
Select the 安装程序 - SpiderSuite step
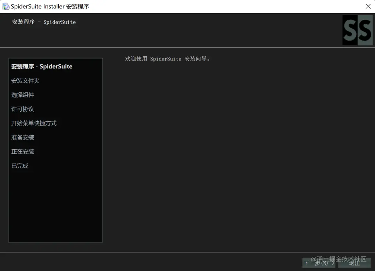click(42, 66)
